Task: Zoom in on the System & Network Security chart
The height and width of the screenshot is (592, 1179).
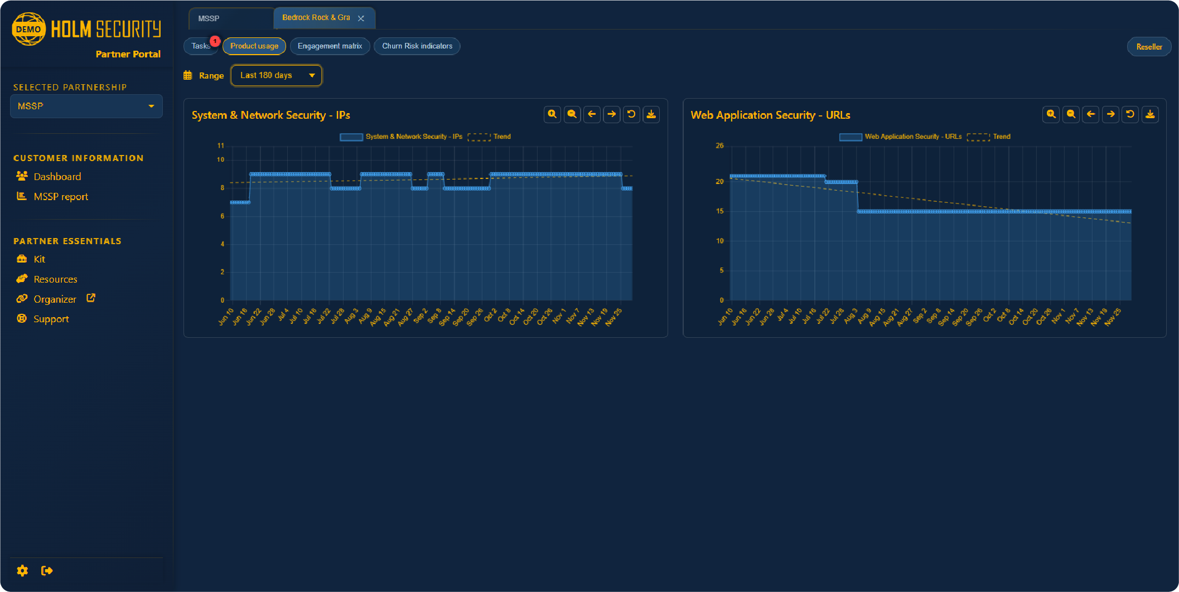Action: point(552,114)
